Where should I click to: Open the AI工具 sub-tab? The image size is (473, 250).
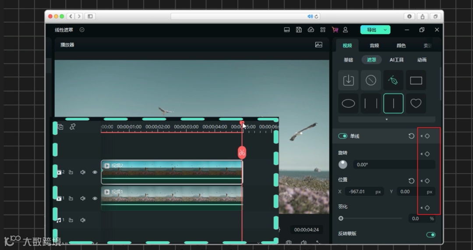click(x=396, y=59)
